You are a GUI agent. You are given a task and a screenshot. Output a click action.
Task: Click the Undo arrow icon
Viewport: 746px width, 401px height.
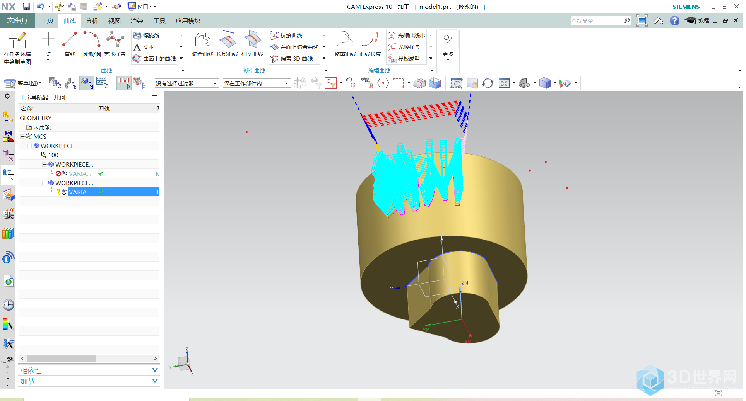pyautogui.click(x=40, y=7)
